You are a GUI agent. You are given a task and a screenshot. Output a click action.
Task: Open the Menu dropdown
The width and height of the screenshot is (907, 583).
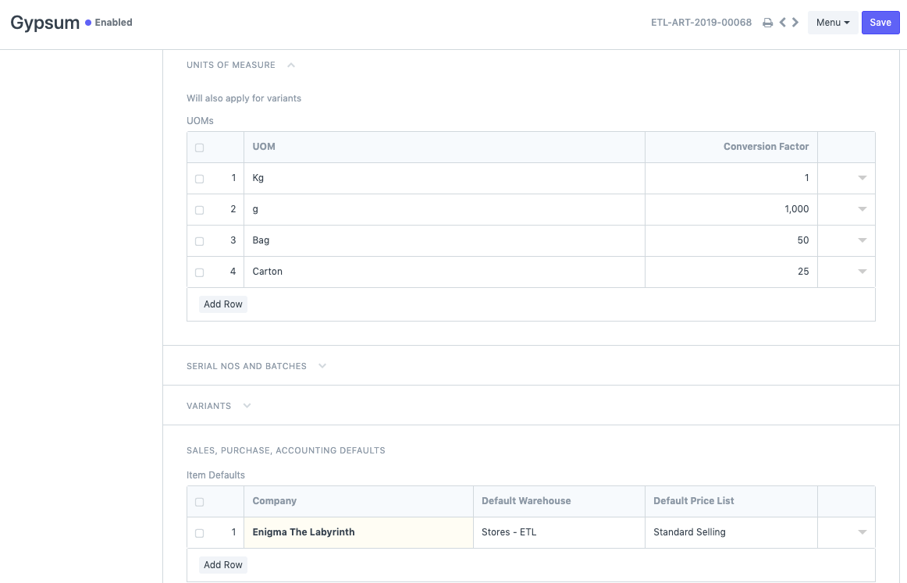pos(832,23)
